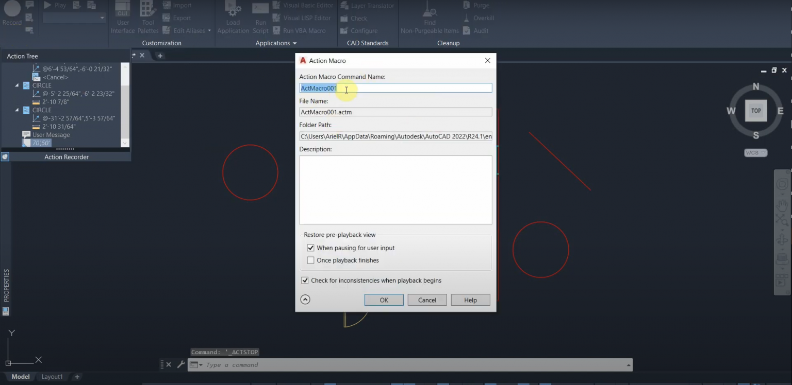
Task: Enable Once playback finishes
Action: pyautogui.click(x=310, y=260)
